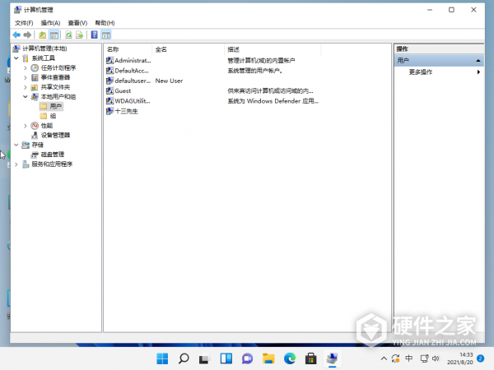Click the New User full name cell

click(169, 81)
